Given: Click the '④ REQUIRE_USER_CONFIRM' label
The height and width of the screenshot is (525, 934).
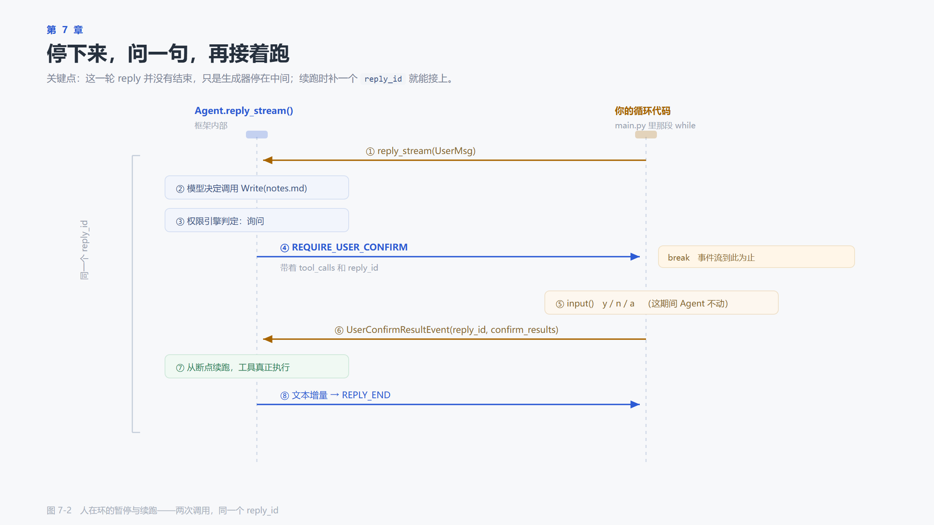Looking at the screenshot, I should pyautogui.click(x=344, y=247).
